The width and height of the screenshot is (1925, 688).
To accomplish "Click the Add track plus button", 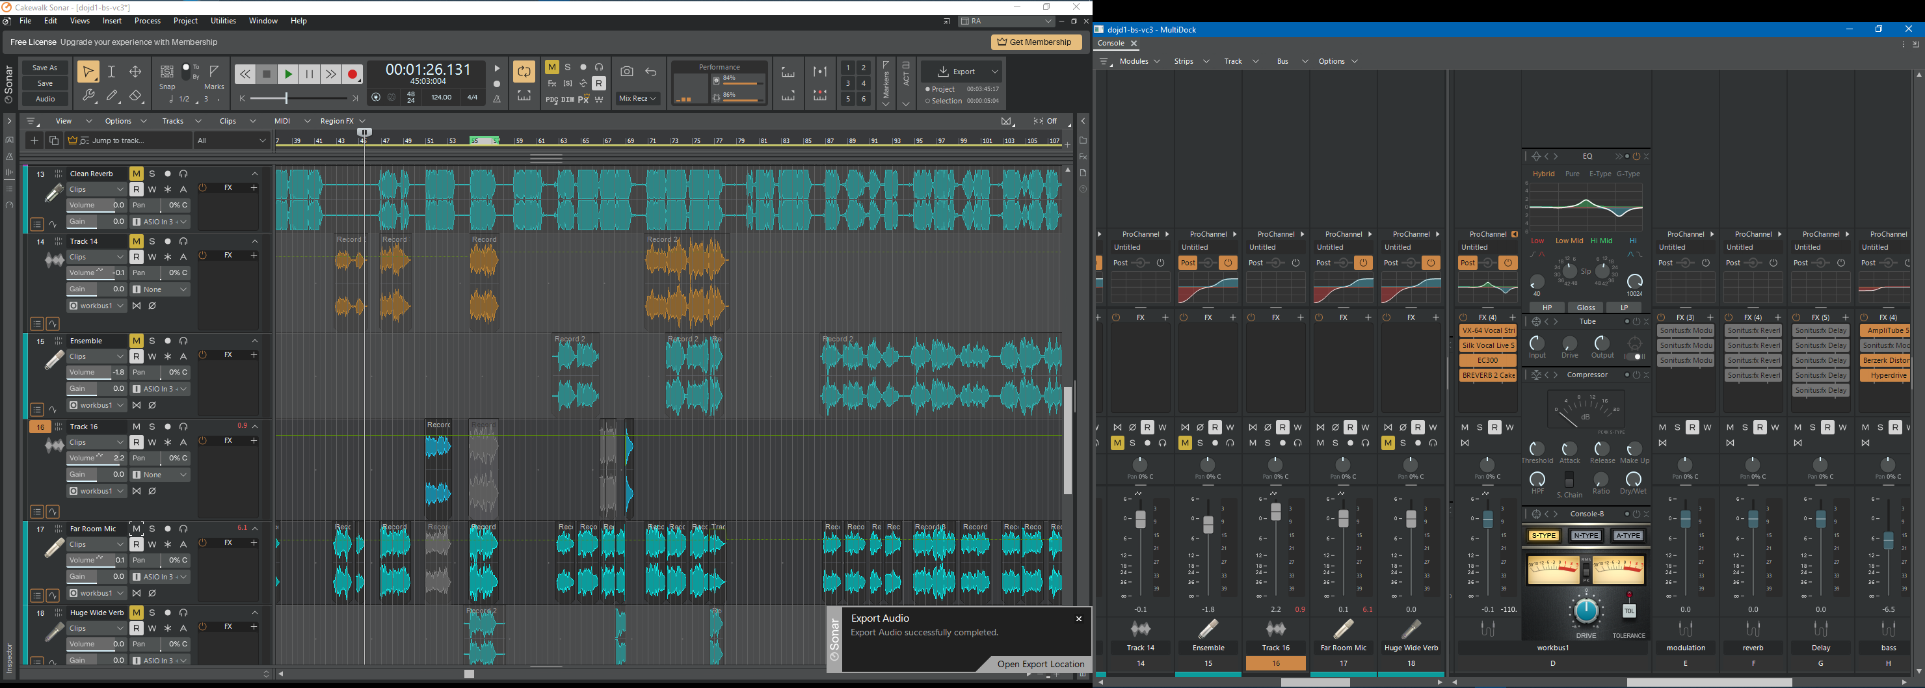I will pos(34,140).
